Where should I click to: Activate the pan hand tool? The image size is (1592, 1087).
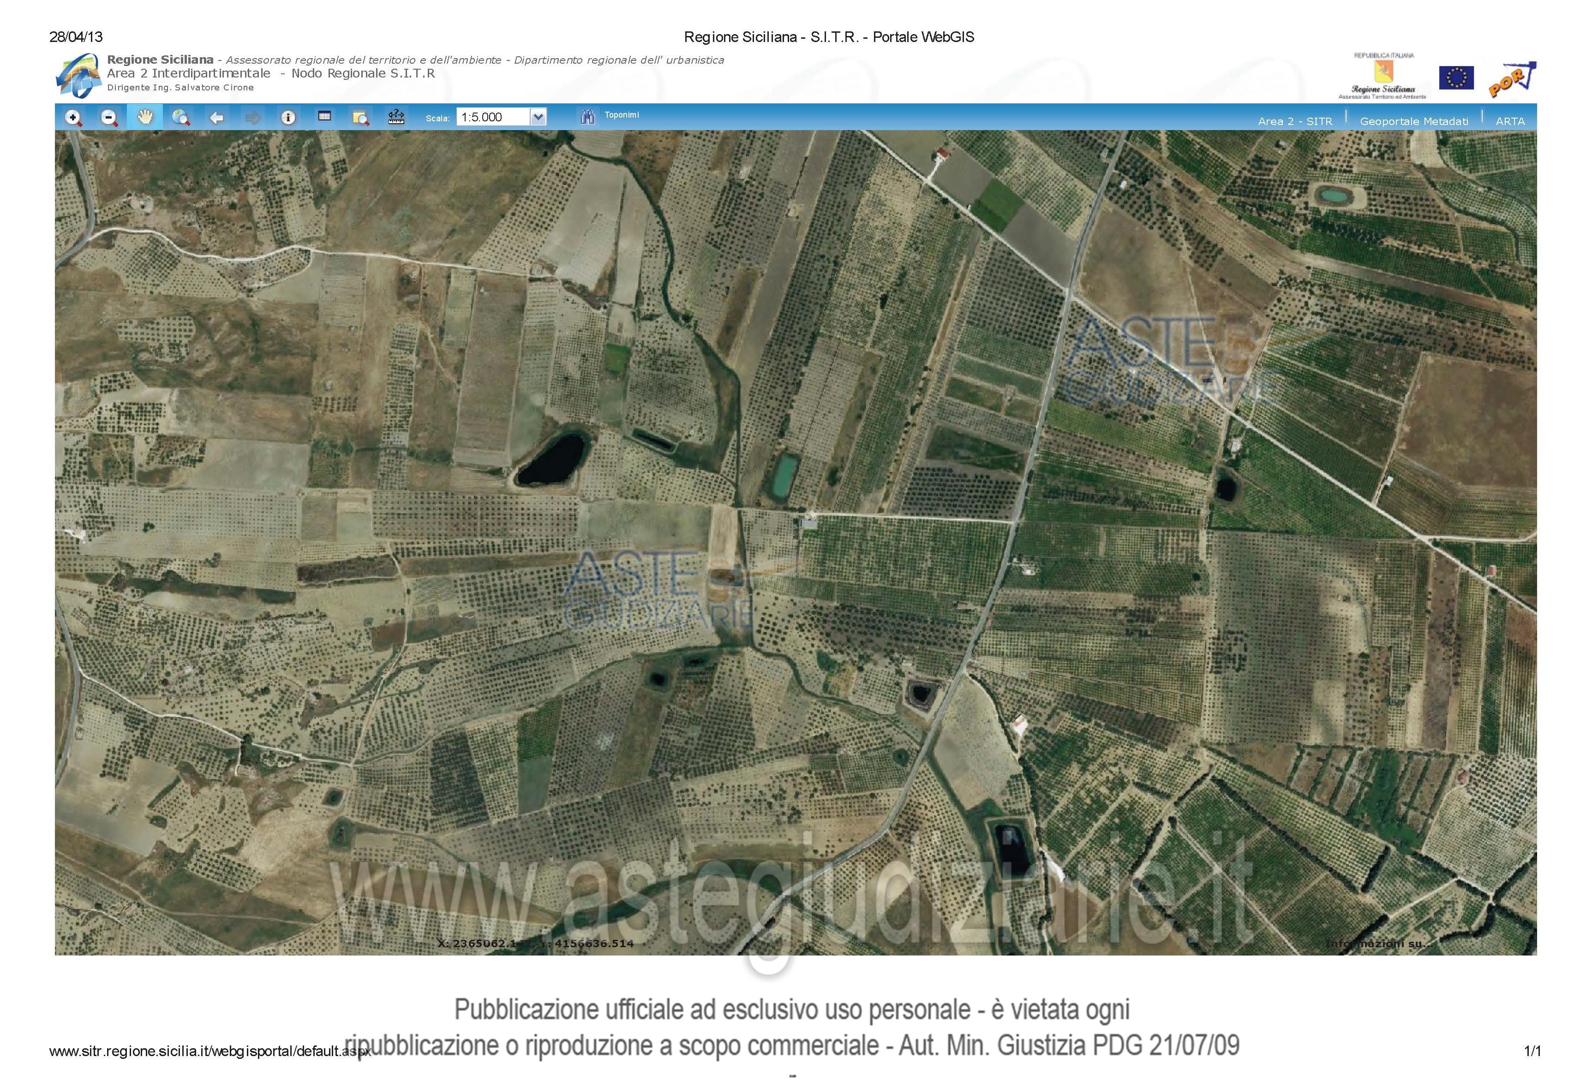click(144, 117)
